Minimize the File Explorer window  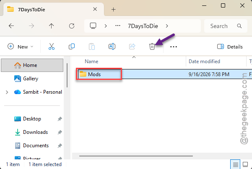click(204, 5)
